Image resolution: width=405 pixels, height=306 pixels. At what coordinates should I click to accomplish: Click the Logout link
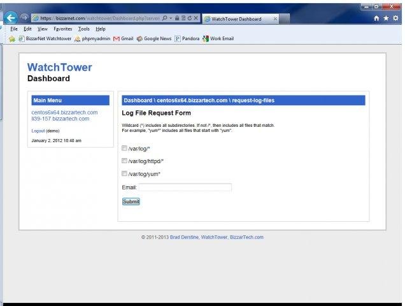pos(38,131)
